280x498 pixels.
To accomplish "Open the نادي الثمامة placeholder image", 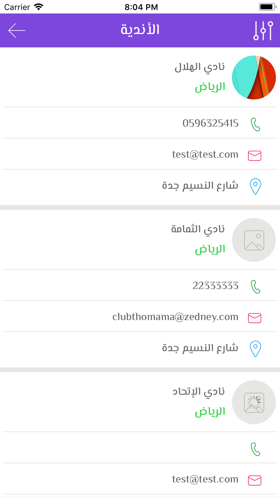I will tap(254, 240).
